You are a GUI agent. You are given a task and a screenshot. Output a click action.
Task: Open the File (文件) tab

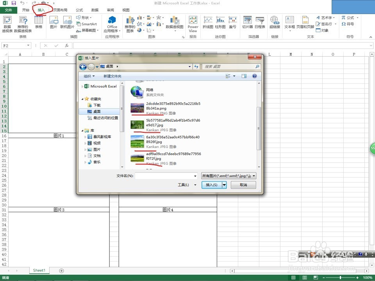8,10
